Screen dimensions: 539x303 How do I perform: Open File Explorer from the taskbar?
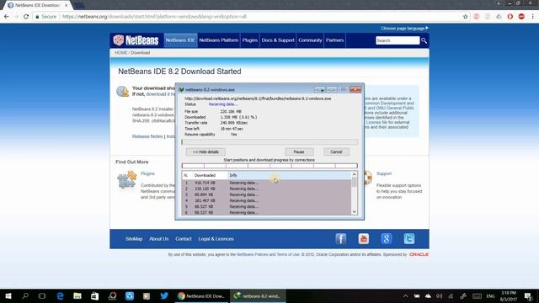click(77, 295)
